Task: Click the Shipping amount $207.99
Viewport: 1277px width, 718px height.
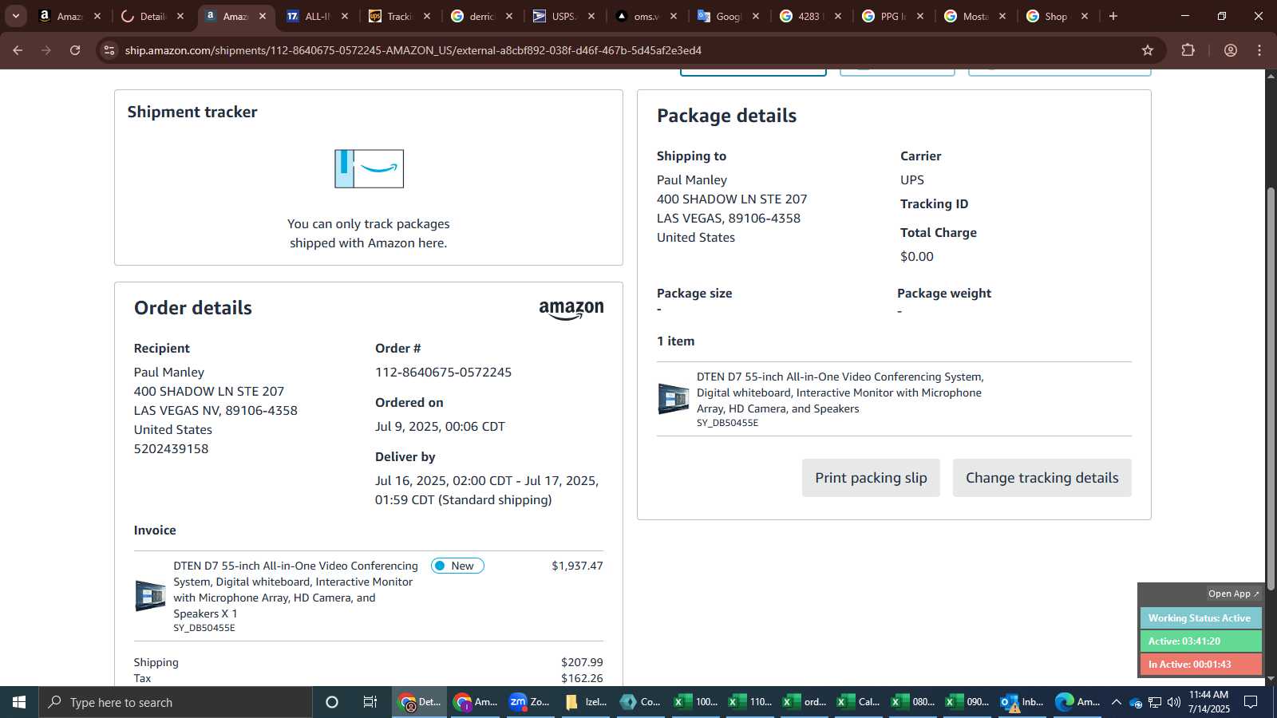Action: [x=582, y=662]
